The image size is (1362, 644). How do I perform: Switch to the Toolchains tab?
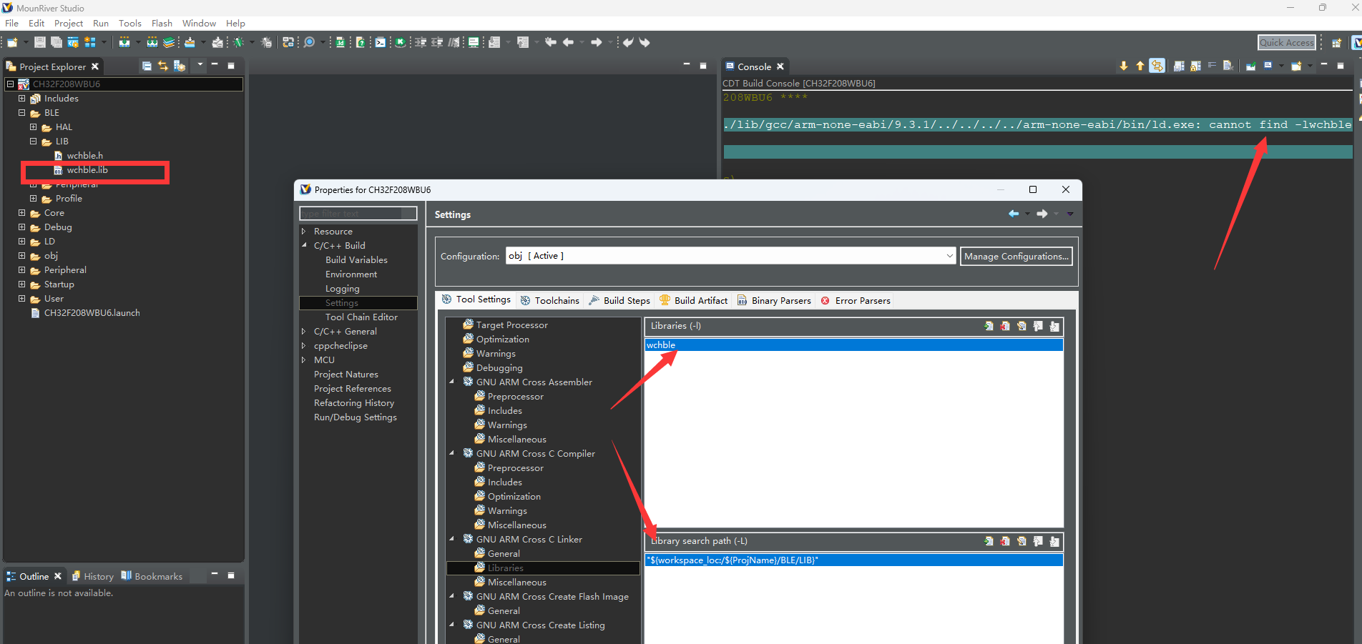tap(550, 300)
